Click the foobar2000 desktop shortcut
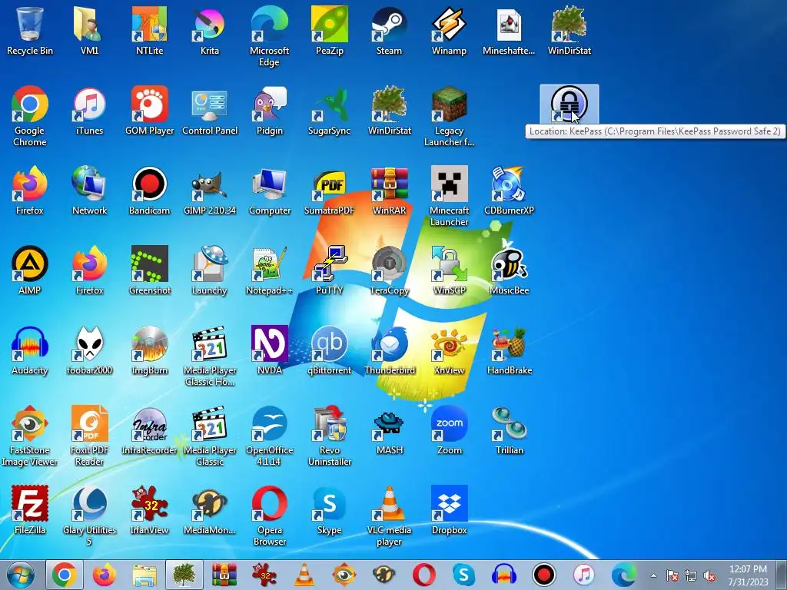Viewport: 787px width, 590px height. (89, 350)
